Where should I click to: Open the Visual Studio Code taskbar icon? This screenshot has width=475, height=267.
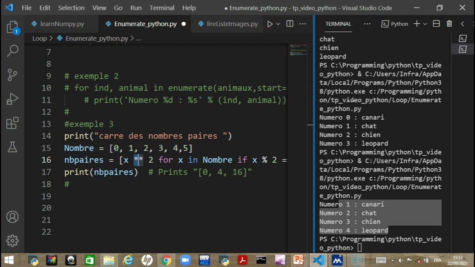[x=318, y=260]
